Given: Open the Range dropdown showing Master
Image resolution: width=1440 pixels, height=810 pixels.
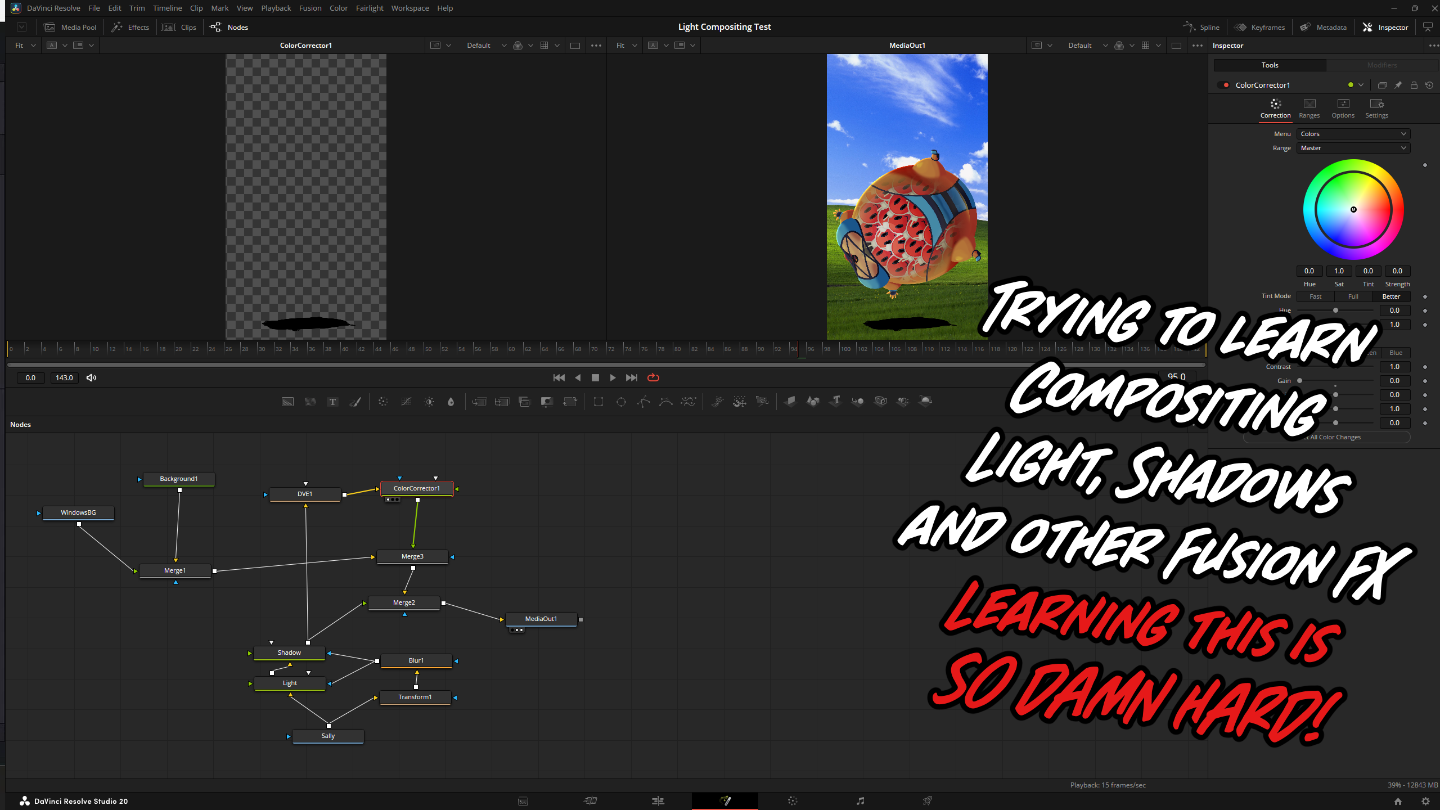Looking at the screenshot, I should point(1353,148).
